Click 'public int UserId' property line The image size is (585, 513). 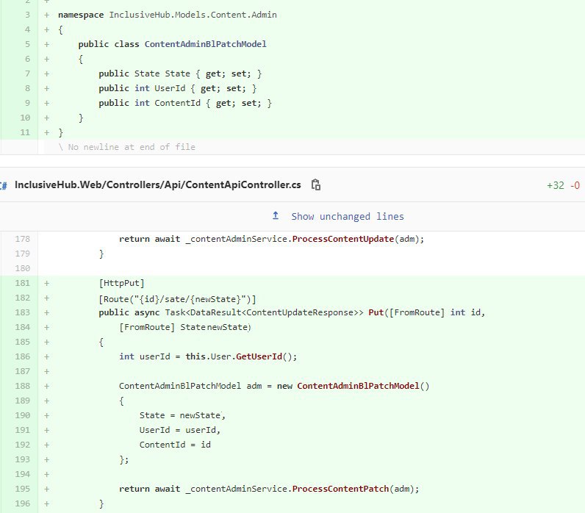(x=178, y=88)
